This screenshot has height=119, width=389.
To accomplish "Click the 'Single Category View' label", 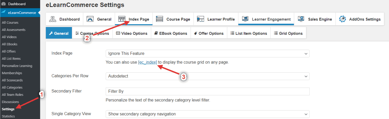I will click(71, 114).
